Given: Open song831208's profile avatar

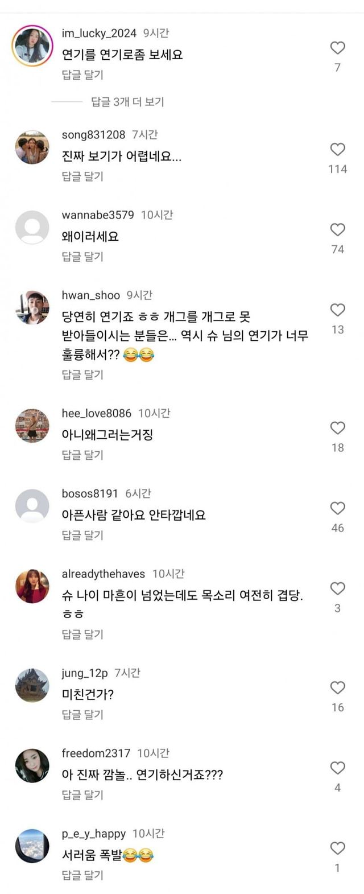Looking at the screenshot, I should 32,147.
